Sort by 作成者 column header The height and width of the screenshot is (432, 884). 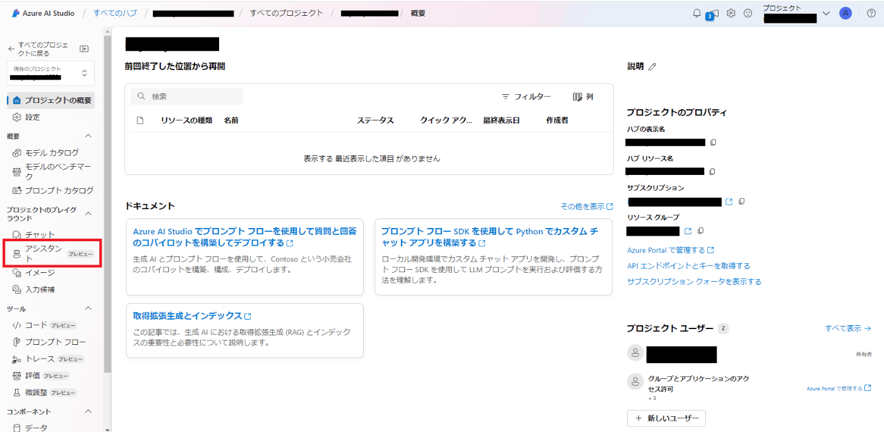coord(557,120)
